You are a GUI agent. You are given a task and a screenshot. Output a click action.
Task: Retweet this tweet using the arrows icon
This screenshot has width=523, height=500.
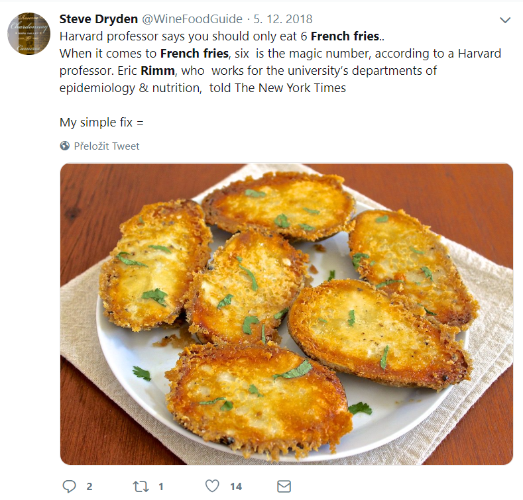[x=141, y=487]
